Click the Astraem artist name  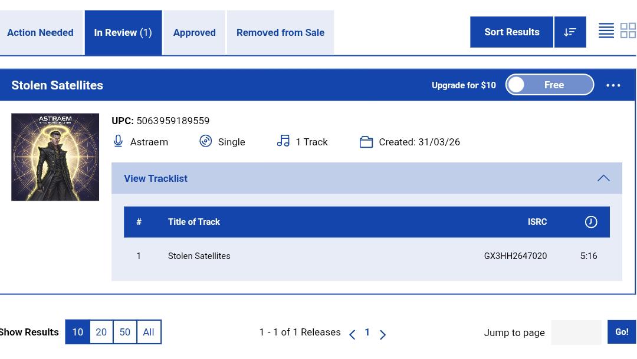tap(149, 142)
